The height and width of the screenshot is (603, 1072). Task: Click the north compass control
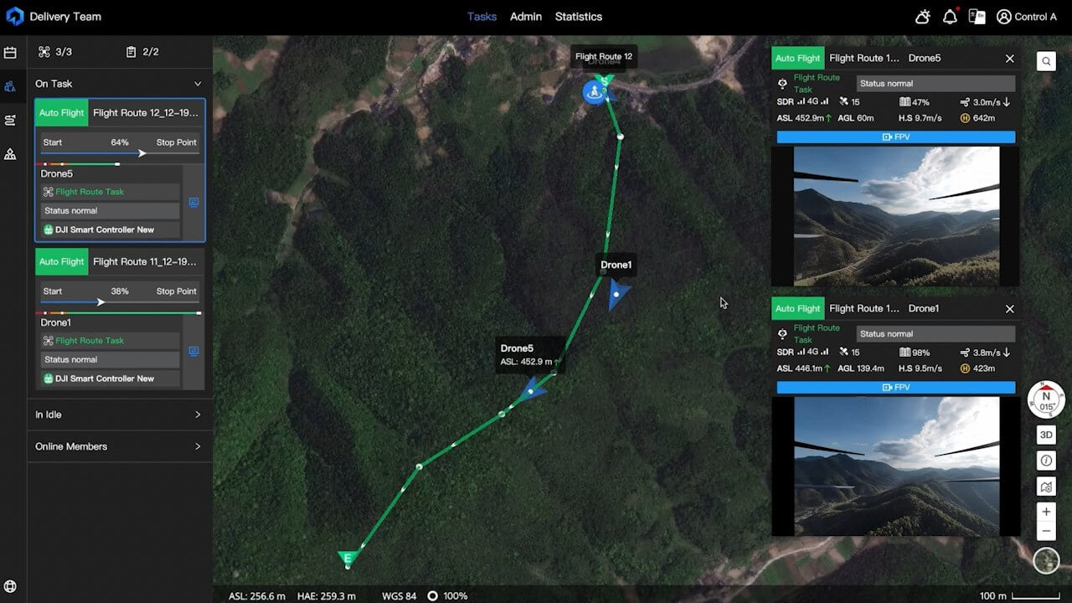(x=1046, y=399)
